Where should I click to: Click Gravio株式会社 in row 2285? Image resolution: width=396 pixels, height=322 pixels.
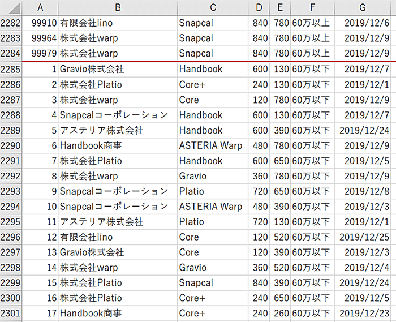118,69
